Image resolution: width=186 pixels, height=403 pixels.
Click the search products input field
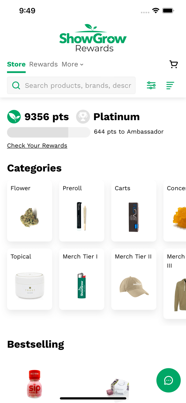(x=75, y=85)
